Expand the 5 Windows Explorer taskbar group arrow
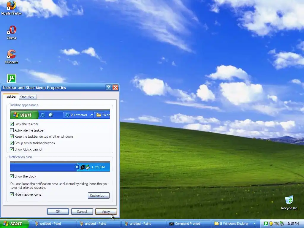 [x=254, y=224]
